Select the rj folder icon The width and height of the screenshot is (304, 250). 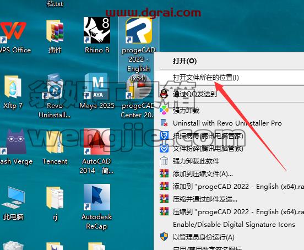tap(55, 198)
